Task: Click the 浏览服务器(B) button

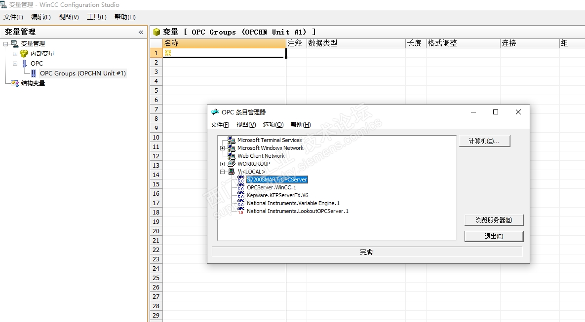Action: [494, 220]
